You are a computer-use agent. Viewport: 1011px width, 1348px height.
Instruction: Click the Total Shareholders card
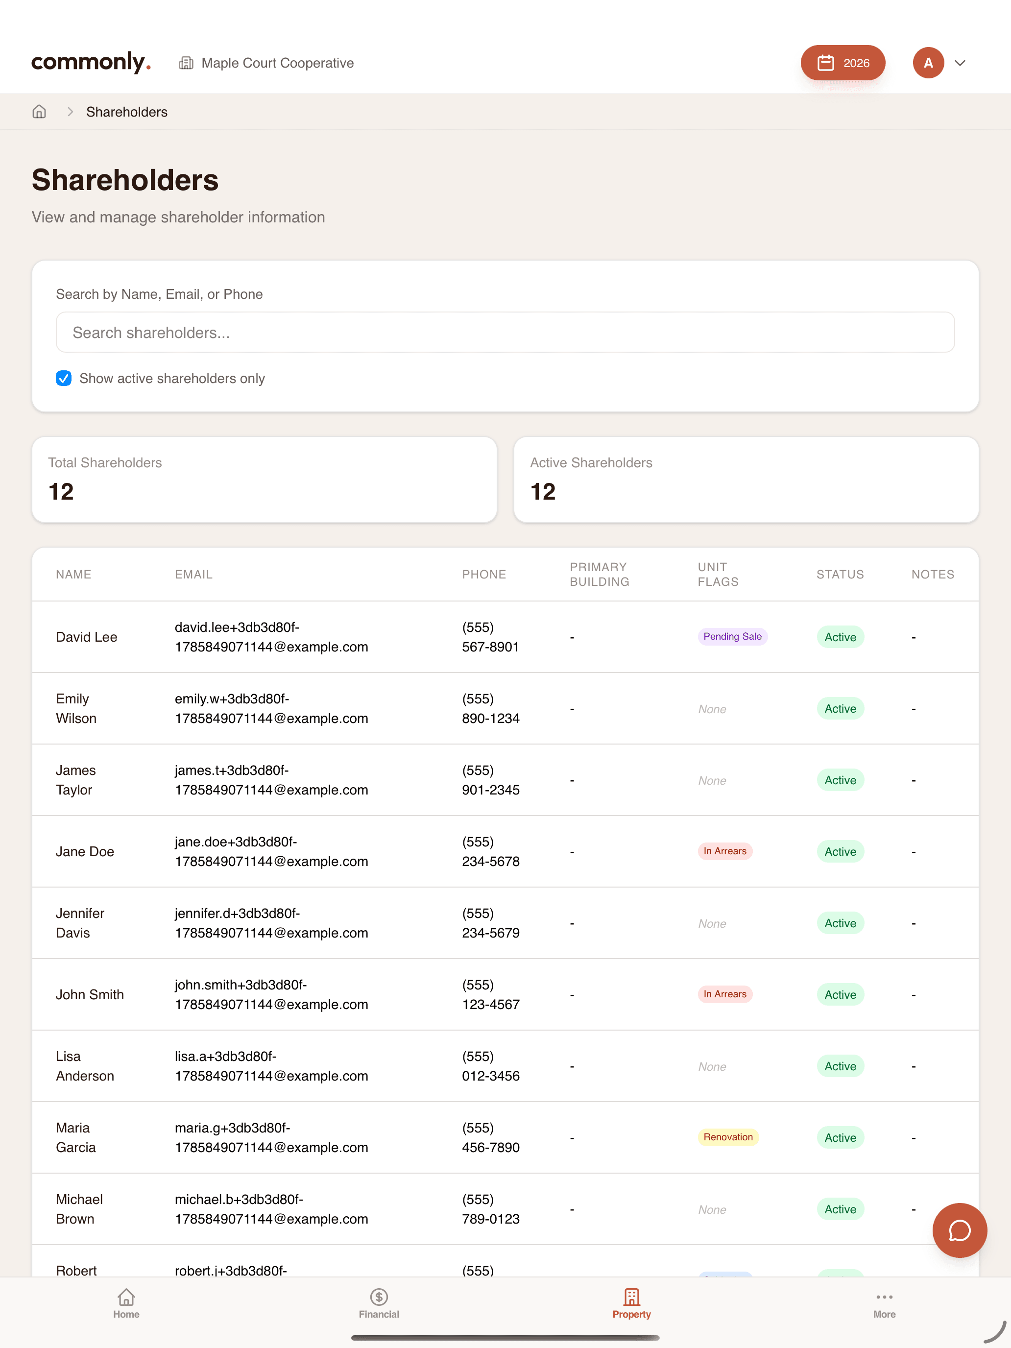pyautogui.click(x=265, y=480)
